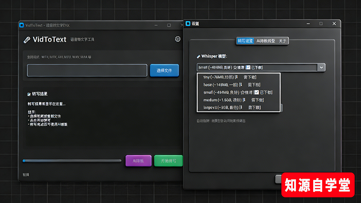Select medium (~1.5GB) model option
This screenshot has width=361, height=203.
point(239,100)
